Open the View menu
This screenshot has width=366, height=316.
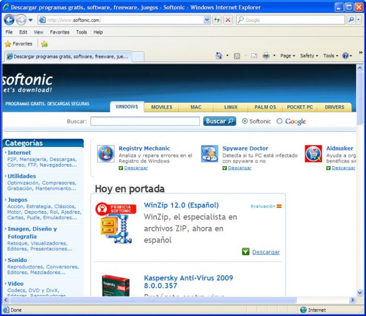click(x=38, y=32)
